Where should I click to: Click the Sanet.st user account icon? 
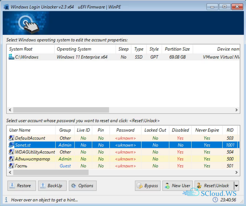point(11,145)
